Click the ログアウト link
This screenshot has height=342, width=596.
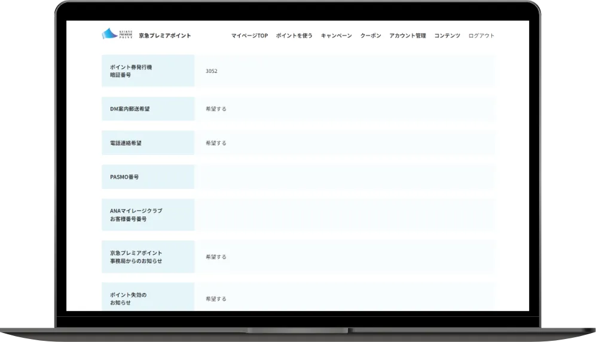tap(481, 35)
